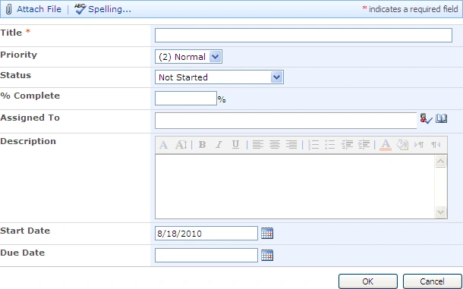Open the background highlight color picker
Viewport: 463px width, 289px height.
pyautogui.click(x=402, y=145)
